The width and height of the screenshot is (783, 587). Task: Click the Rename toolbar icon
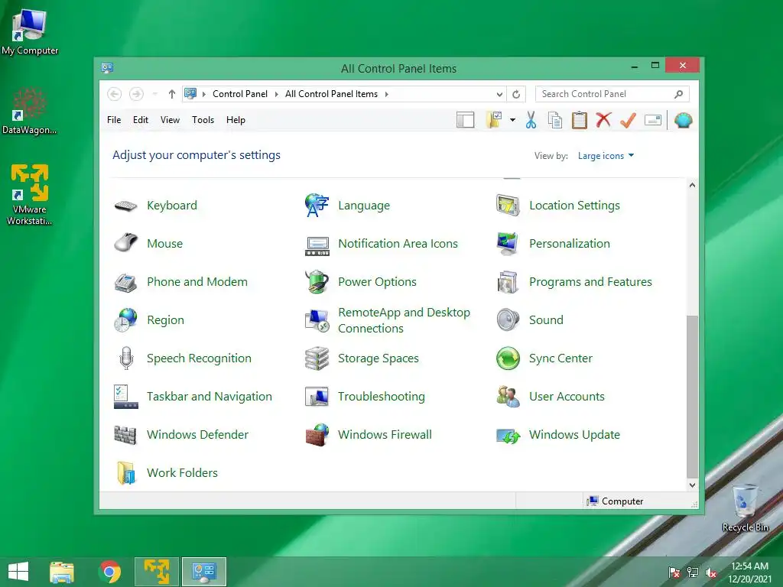point(653,120)
